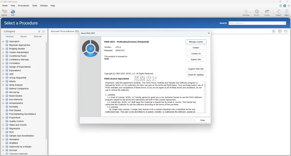Open Favorites dropdown arrow in toolbar
291x156 pixels.
click(x=251, y=12)
